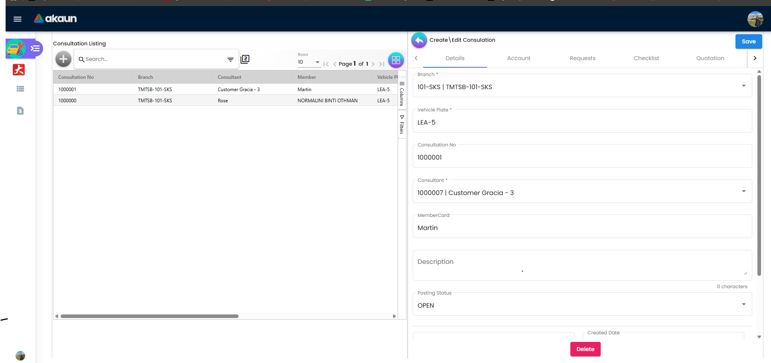Open the Columns side panel
Viewport: 771px width, 363px height.
click(402, 94)
